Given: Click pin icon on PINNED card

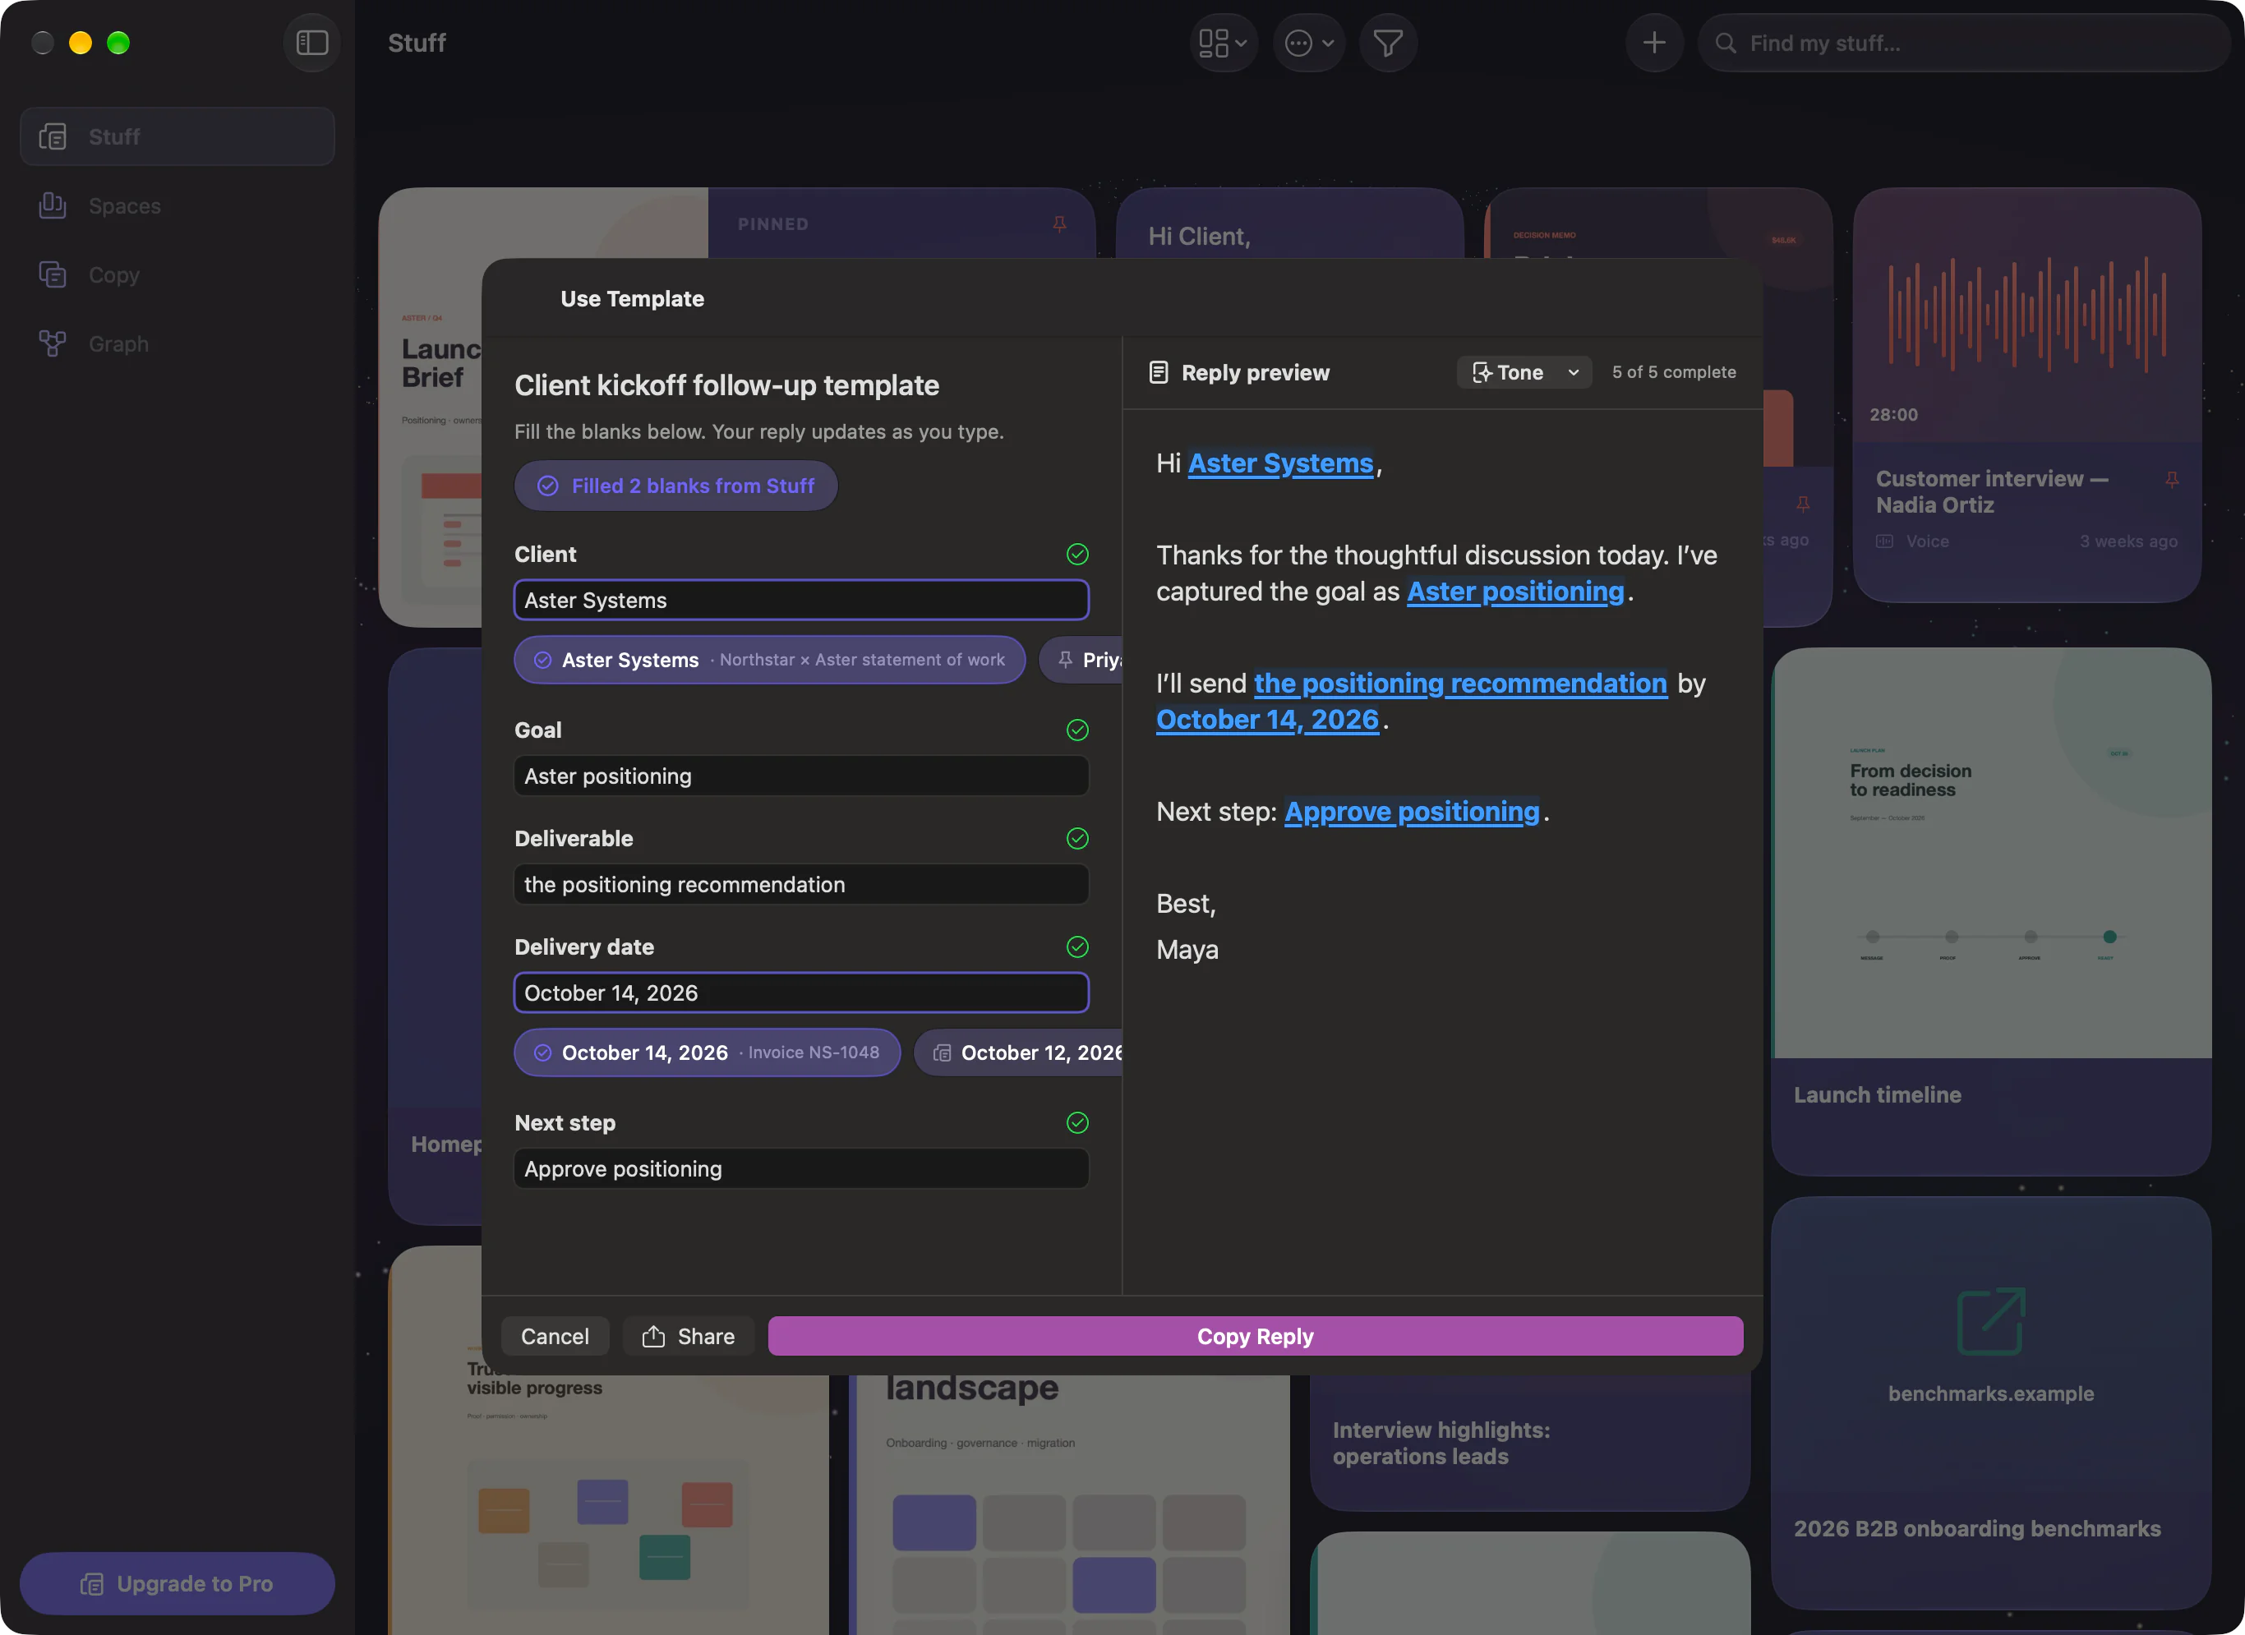Looking at the screenshot, I should pos(1059,224).
